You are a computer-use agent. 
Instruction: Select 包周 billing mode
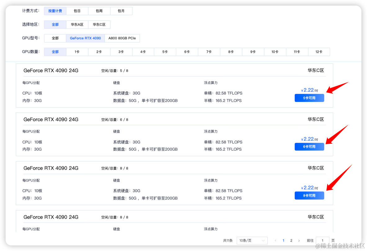point(99,11)
